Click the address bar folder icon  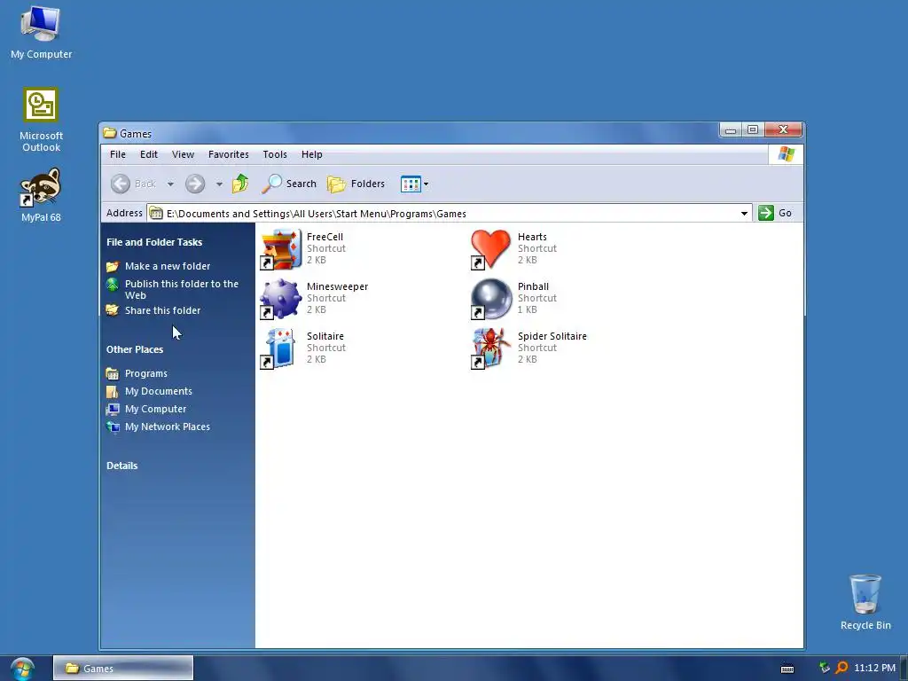click(x=156, y=214)
